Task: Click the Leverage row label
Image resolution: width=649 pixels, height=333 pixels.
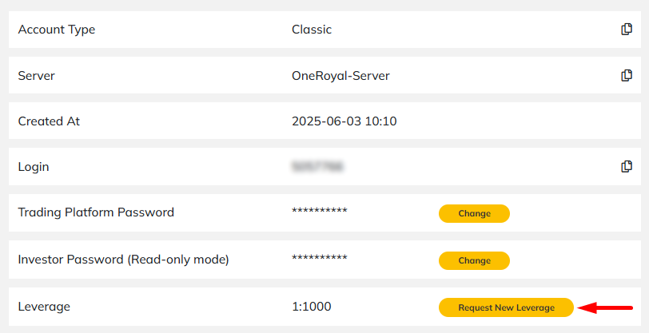Action: point(44,307)
